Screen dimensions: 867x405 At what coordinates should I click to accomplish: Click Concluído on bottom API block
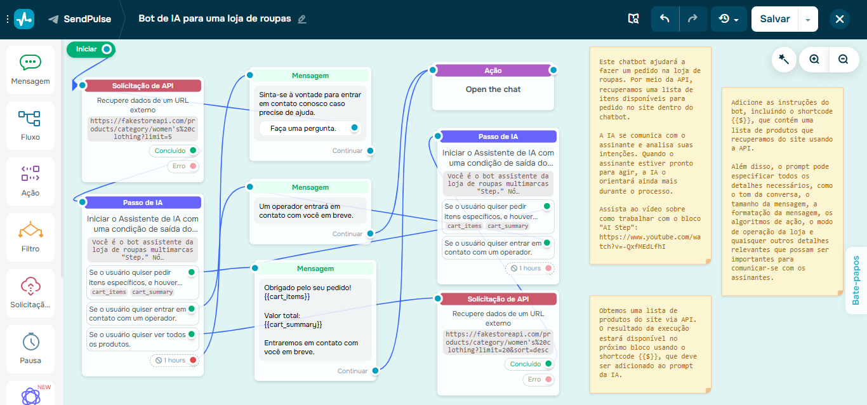pos(529,364)
